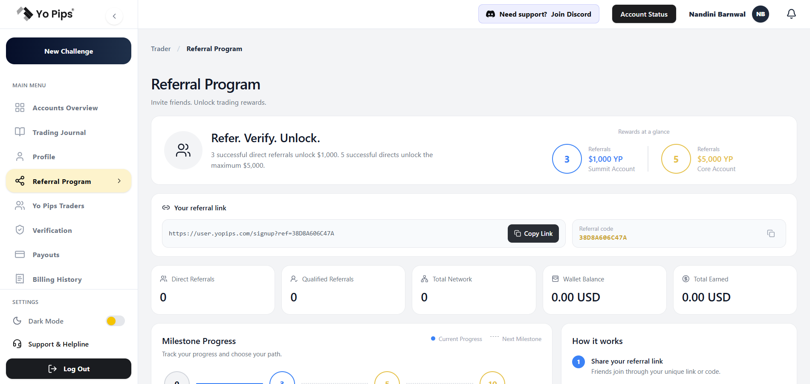Image resolution: width=810 pixels, height=384 pixels.
Task: Click Accounts Overview grid icon
Action: [x=20, y=108]
